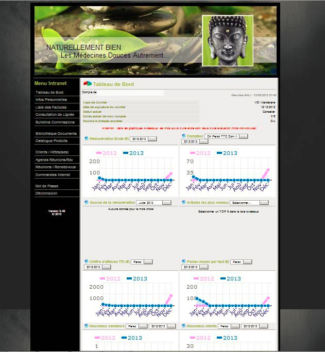Open the 'Juillet 2013' month dropdown

(153, 203)
